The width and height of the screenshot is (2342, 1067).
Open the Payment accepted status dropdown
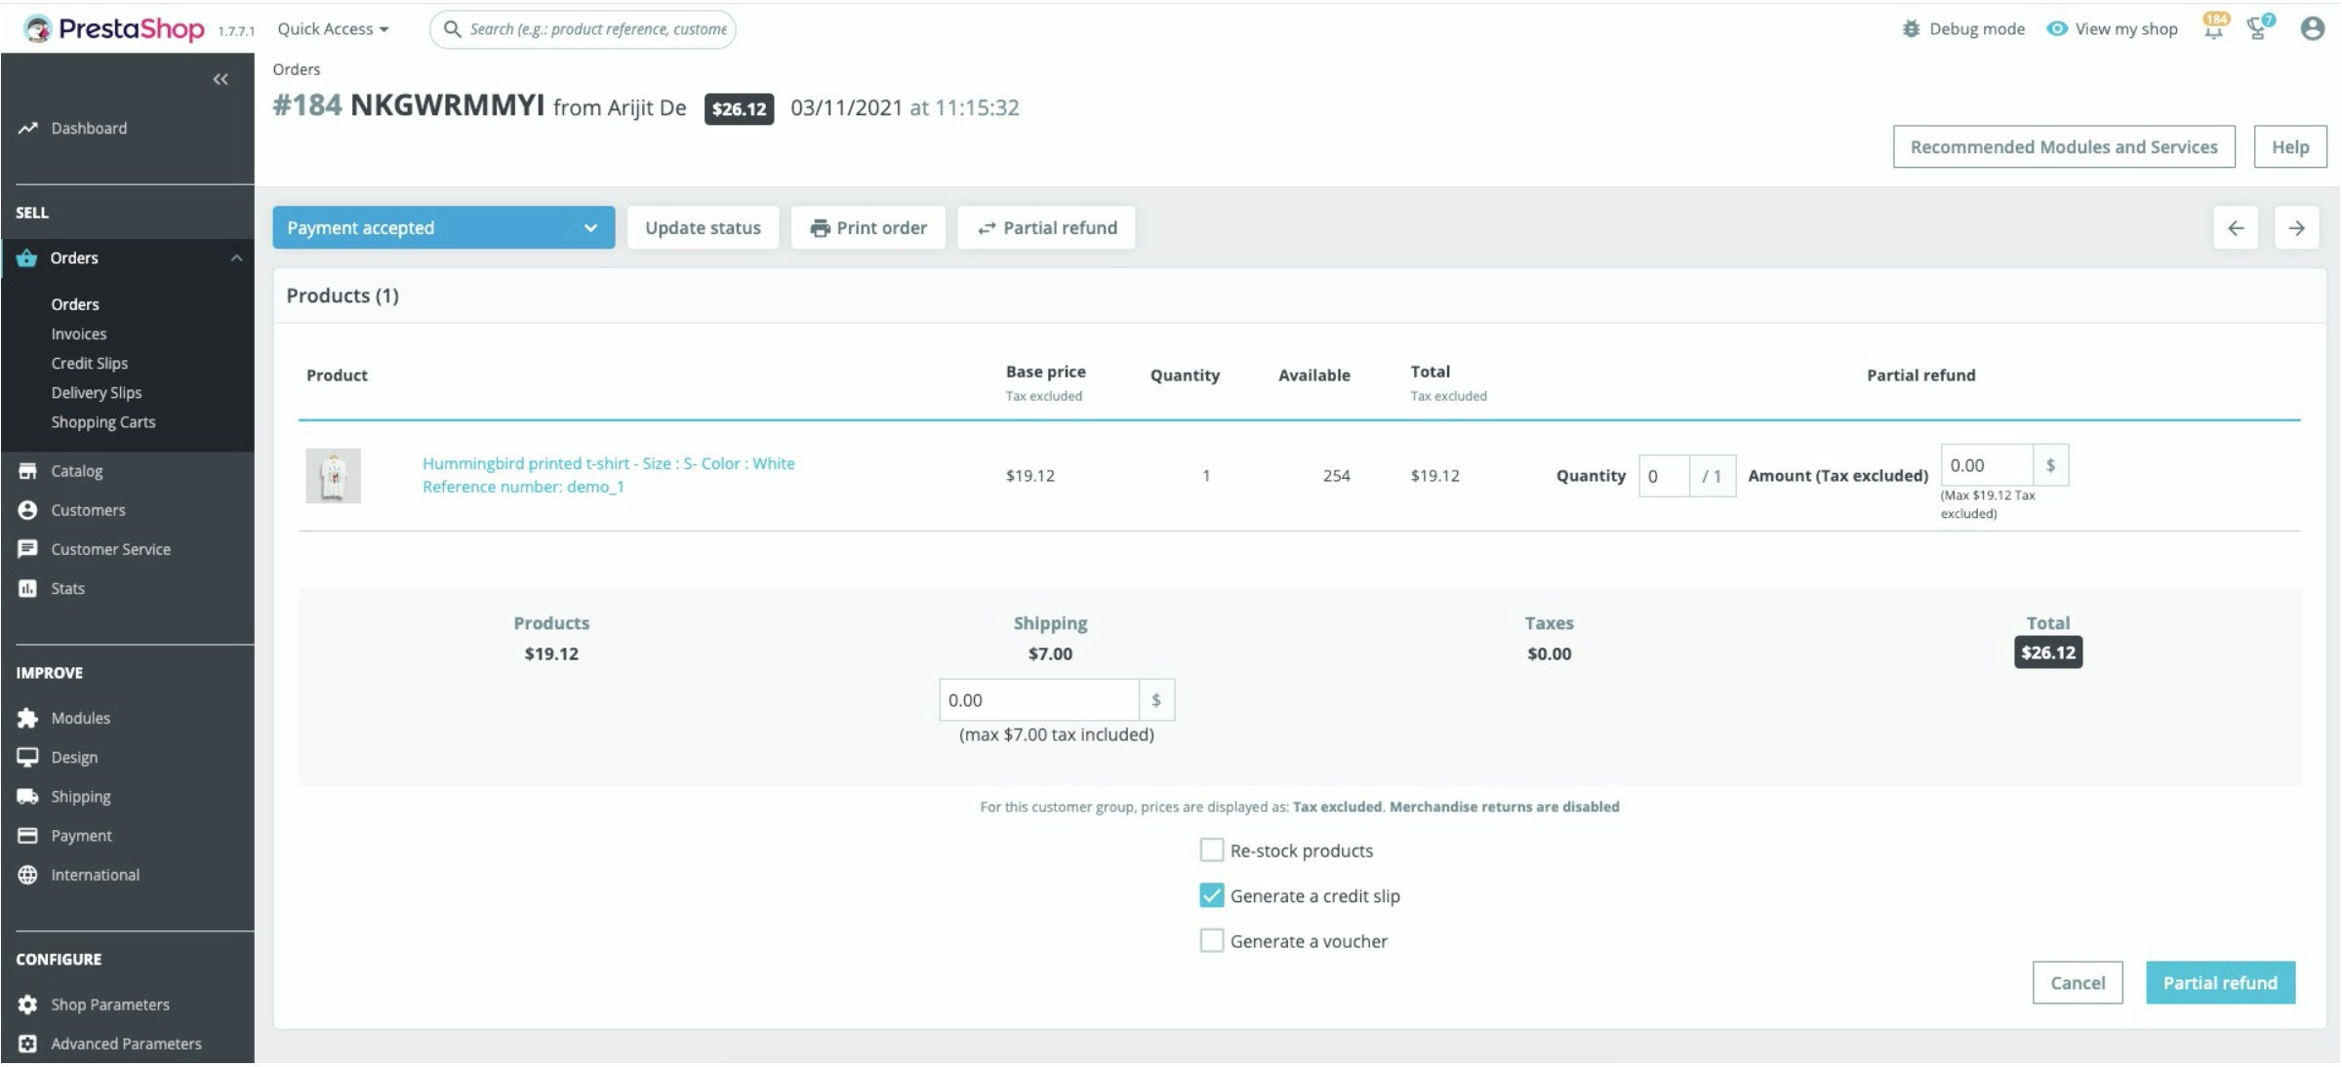[443, 228]
